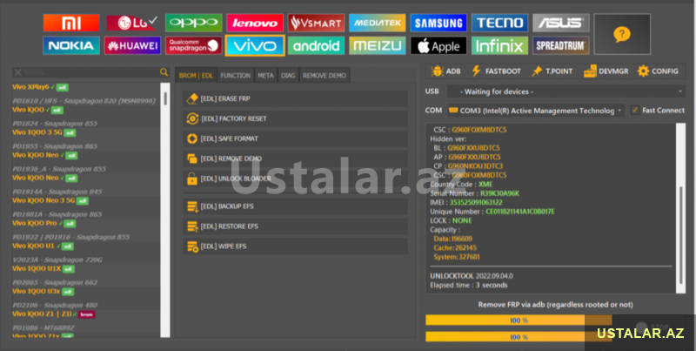The width and height of the screenshot is (696, 351).
Task: Switch to the META tab
Action: (x=265, y=76)
